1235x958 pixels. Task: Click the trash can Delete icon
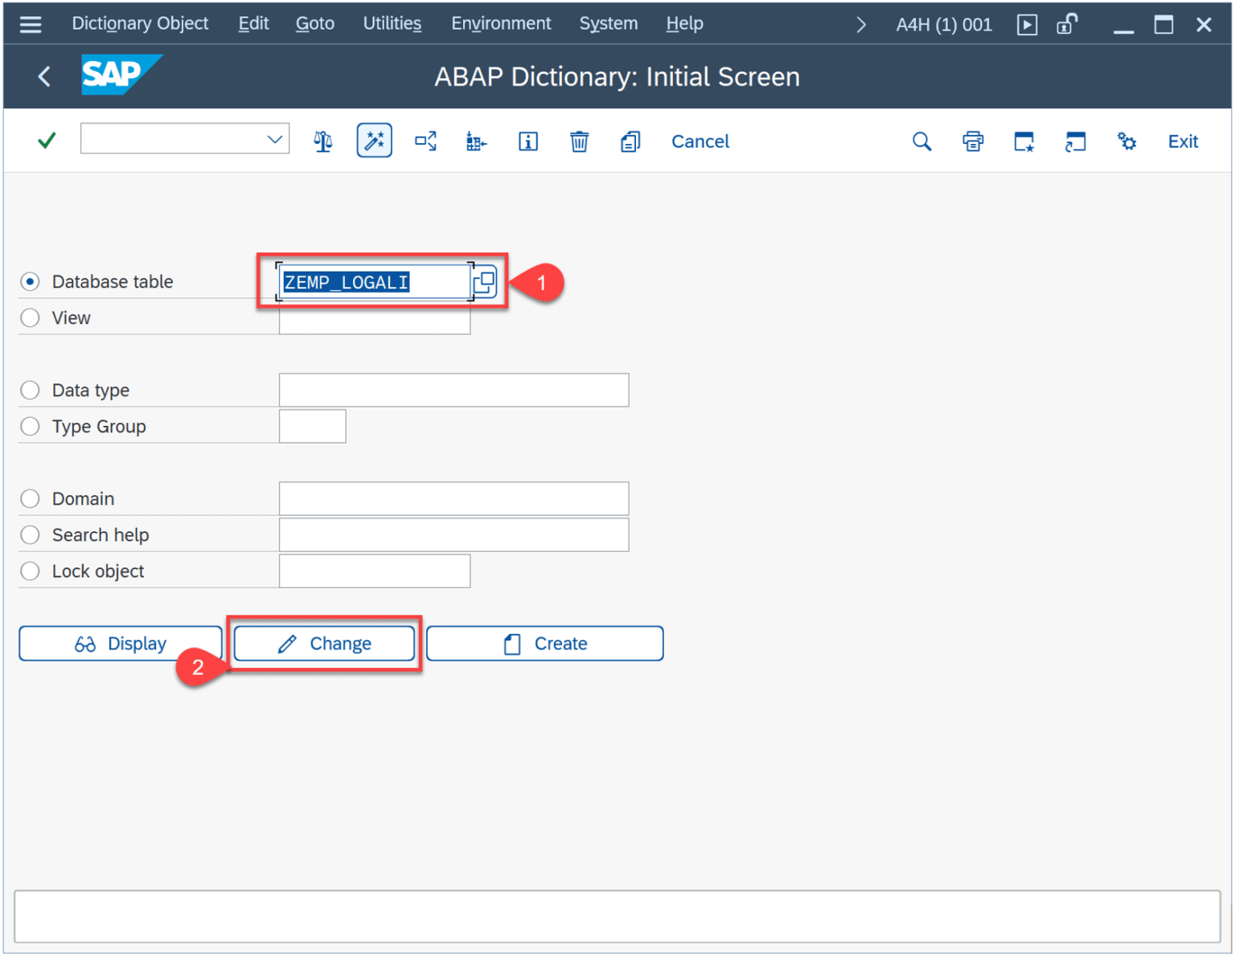[x=579, y=141]
